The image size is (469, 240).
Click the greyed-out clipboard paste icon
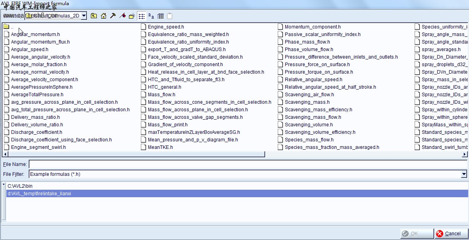(169, 16)
